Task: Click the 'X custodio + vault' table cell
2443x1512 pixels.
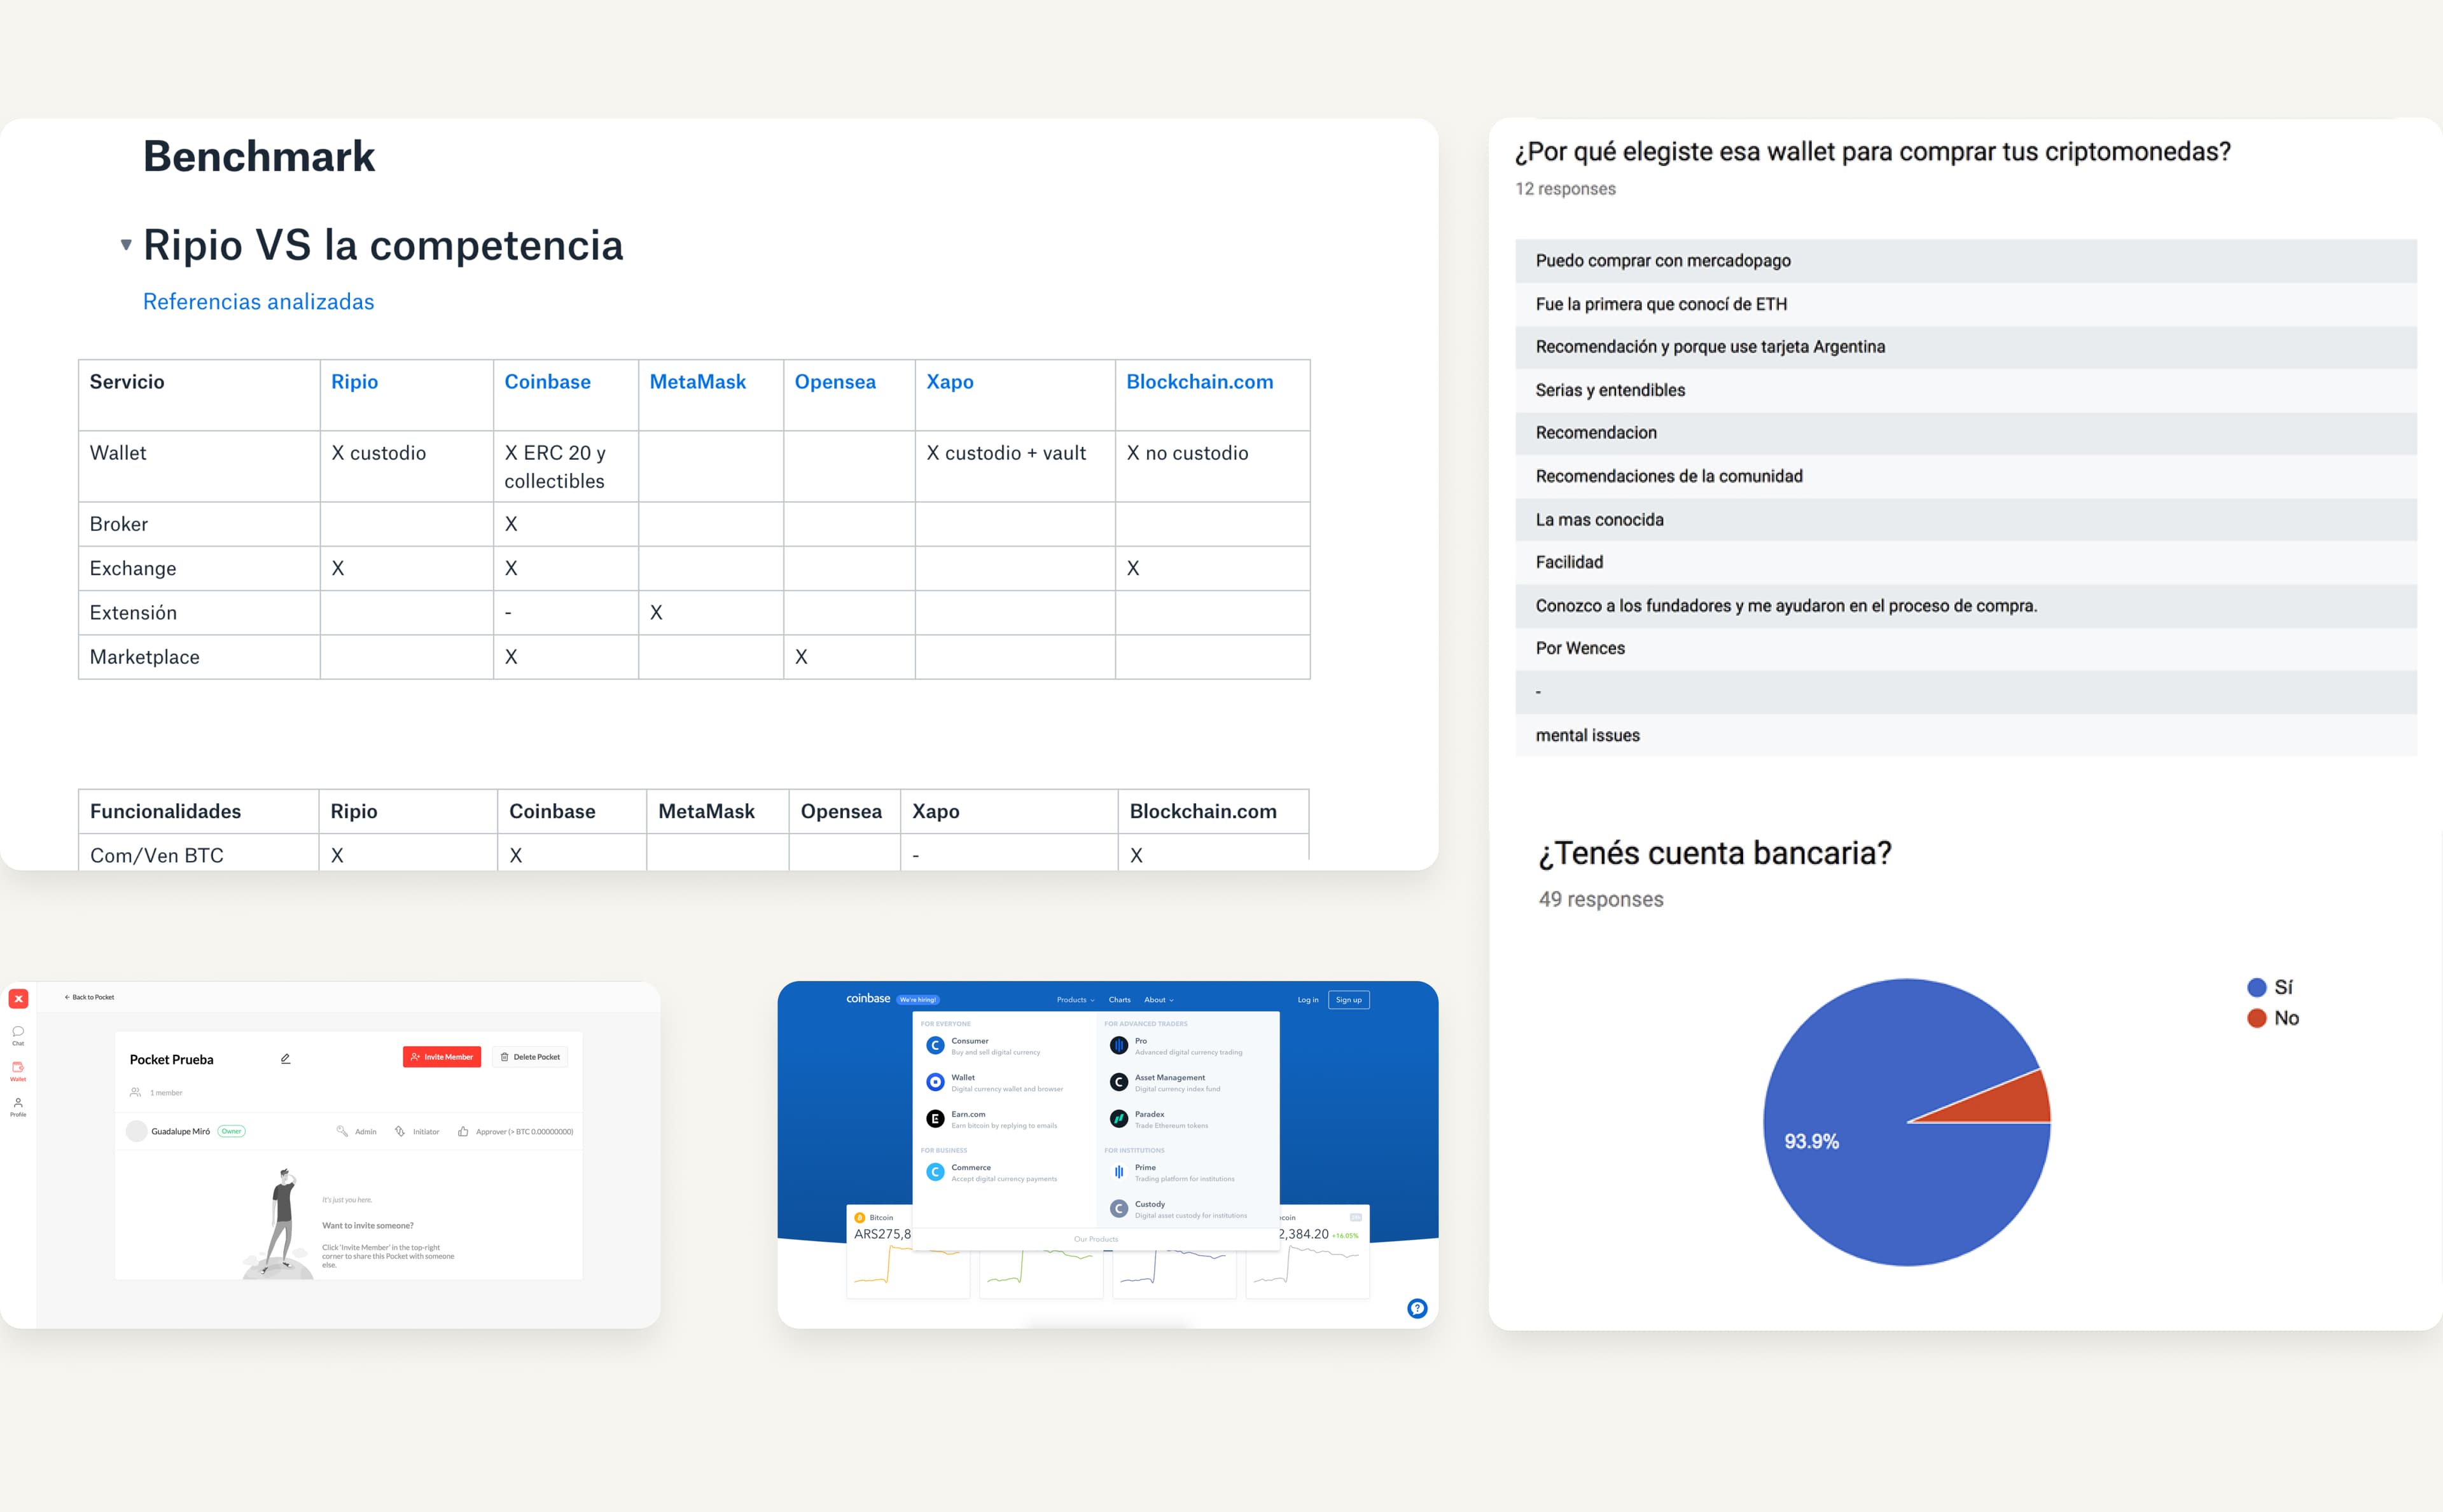Action: click(1014, 466)
